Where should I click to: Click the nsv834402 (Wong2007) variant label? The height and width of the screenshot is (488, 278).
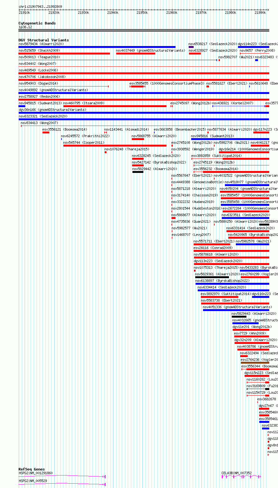[37, 64]
